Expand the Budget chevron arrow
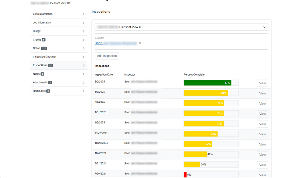The width and height of the screenshot is (301, 178). click(83, 31)
